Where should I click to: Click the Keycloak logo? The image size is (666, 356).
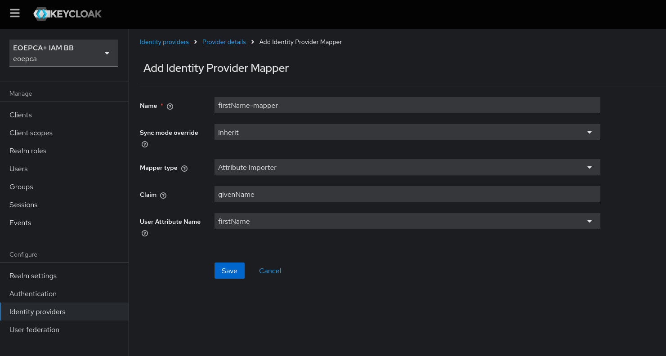67,14
